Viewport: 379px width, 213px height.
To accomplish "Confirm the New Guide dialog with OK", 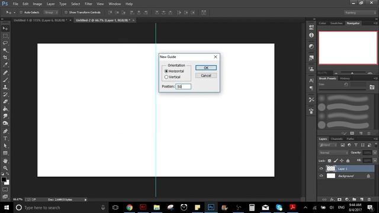I will pos(206,68).
